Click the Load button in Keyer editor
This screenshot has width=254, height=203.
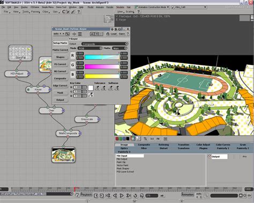114,34
